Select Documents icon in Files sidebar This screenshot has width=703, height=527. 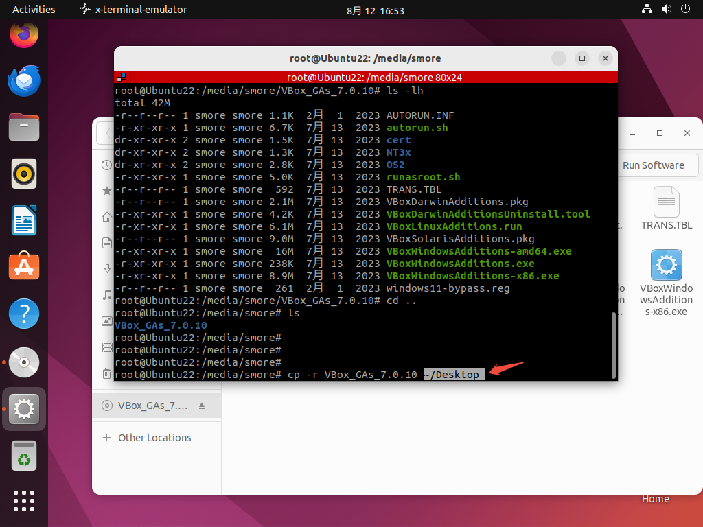click(x=106, y=243)
